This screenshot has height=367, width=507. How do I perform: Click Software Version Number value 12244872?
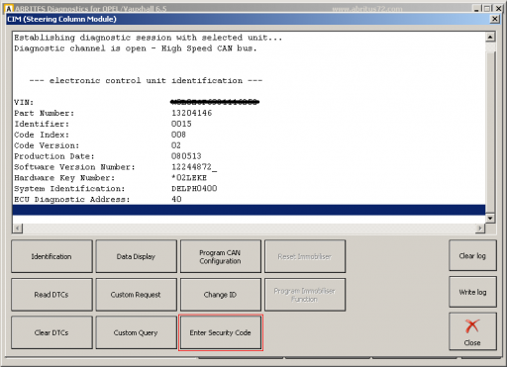pyautogui.click(x=194, y=167)
